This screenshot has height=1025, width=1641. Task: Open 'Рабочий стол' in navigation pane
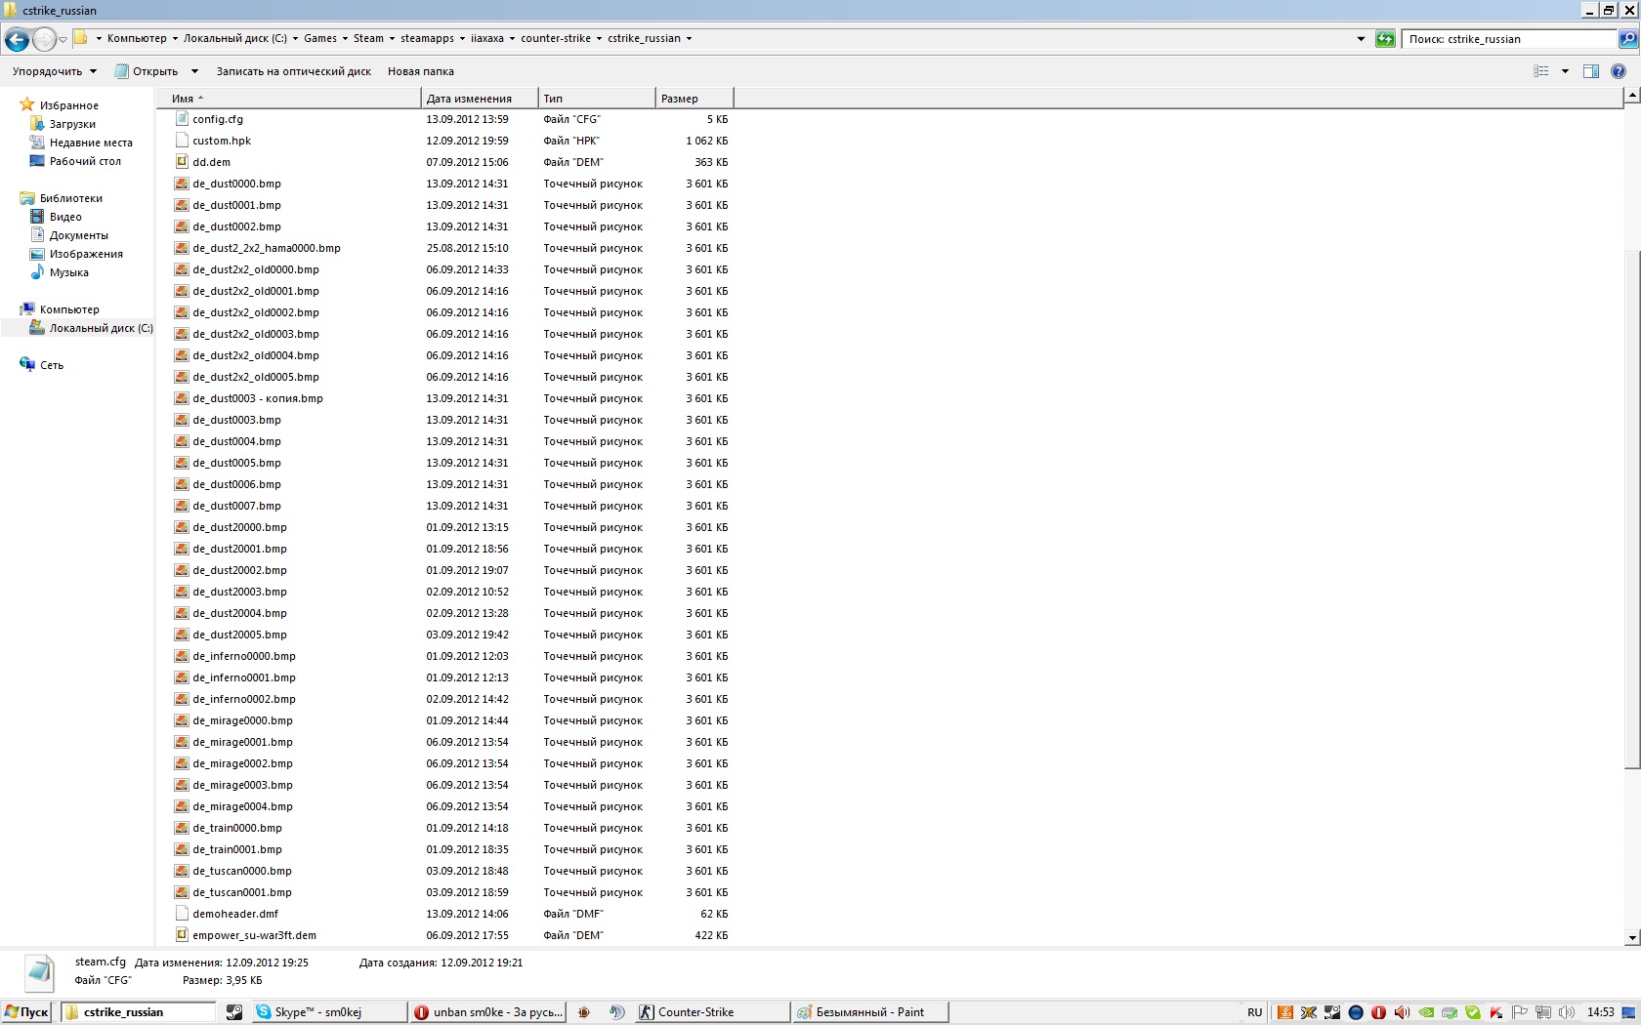85,161
